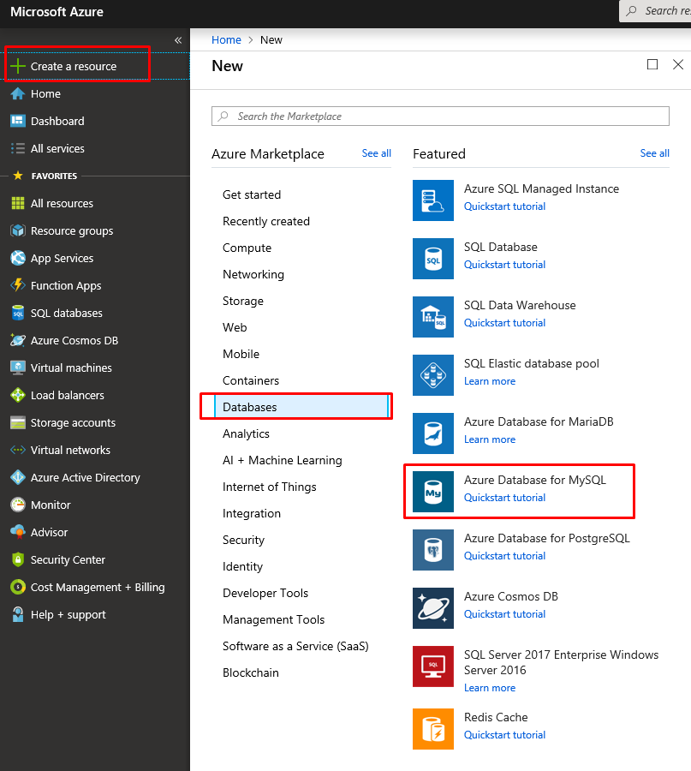The height and width of the screenshot is (771, 691).
Task: Open the Azure Cosmos DB featured icon
Action: pos(433,608)
